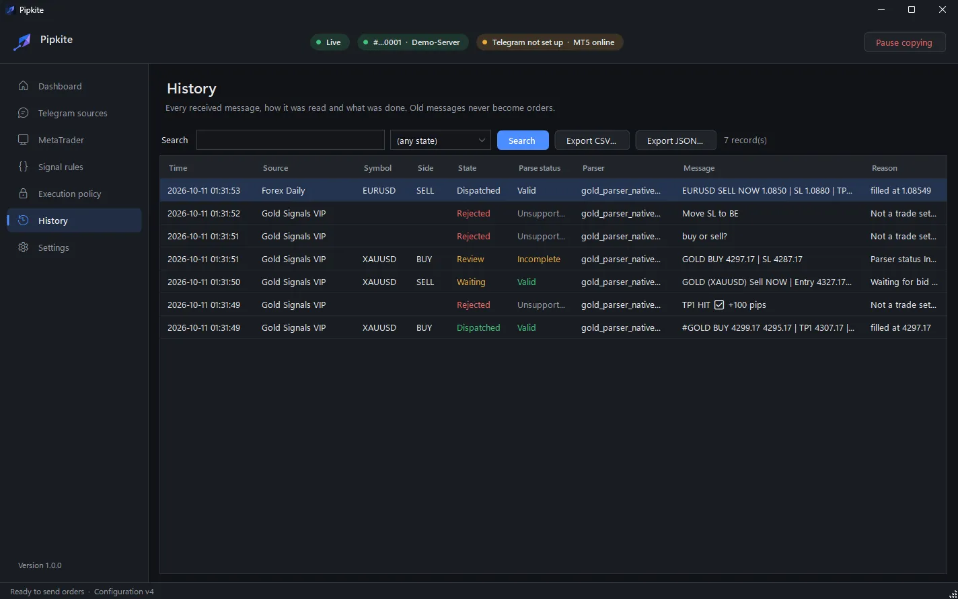Focus the Search text field
This screenshot has height=599, width=958.
[x=291, y=141]
